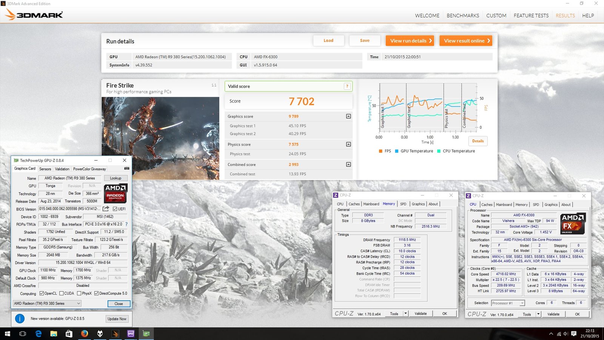Enable the CUDA checkbox
604x340 pixels.
pos(62,294)
